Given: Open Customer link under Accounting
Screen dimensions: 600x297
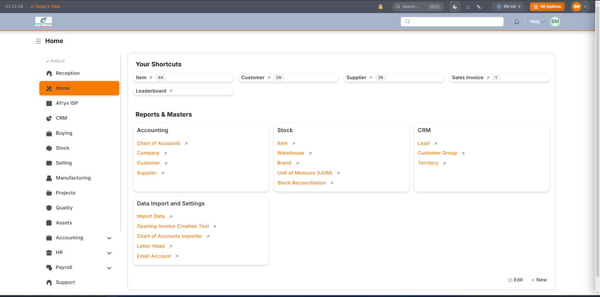Looking at the screenshot, I should 148,163.
